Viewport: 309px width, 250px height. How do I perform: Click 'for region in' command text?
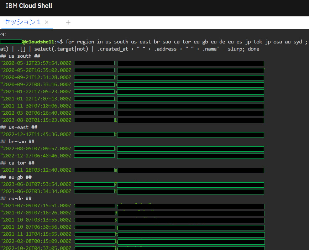pos(84,42)
